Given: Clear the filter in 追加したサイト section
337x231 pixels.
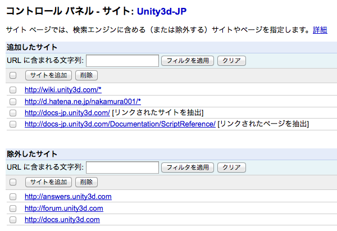Looking at the screenshot, I should click(231, 61).
